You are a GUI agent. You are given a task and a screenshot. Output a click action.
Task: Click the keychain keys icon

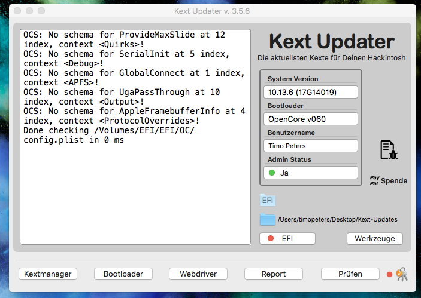coord(402,274)
